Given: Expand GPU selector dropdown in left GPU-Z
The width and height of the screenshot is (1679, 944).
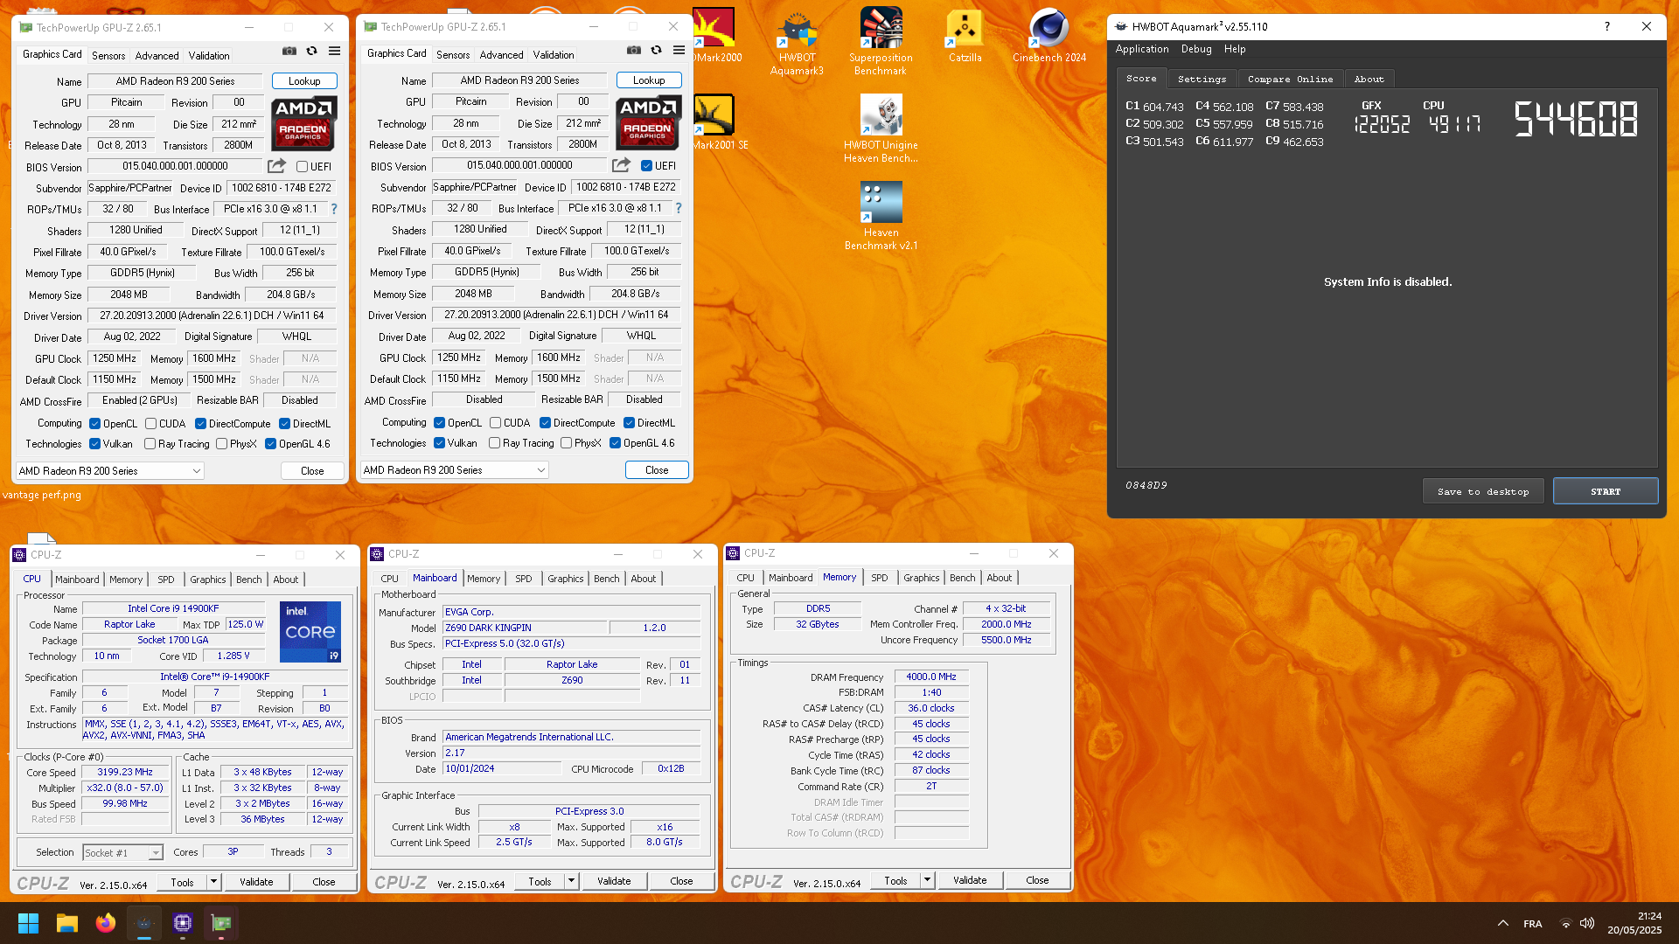Looking at the screenshot, I should tap(110, 471).
